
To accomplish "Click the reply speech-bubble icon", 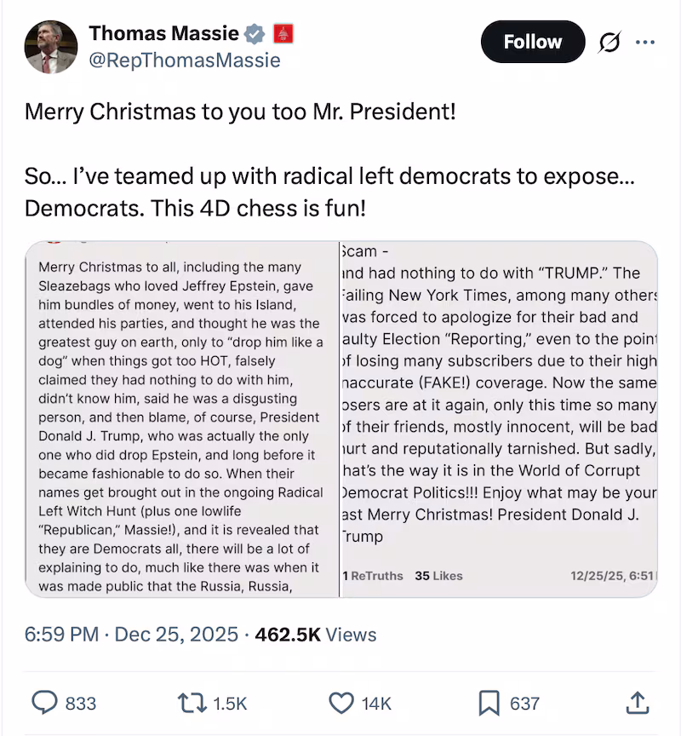I will coord(45,703).
